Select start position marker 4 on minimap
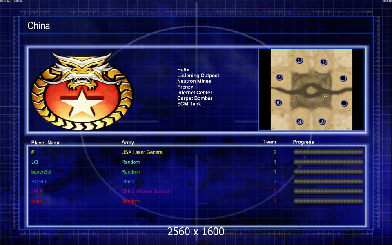 pyautogui.click(x=279, y=77)
